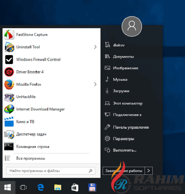Click the Документы library icon

[x=107, y=56]
